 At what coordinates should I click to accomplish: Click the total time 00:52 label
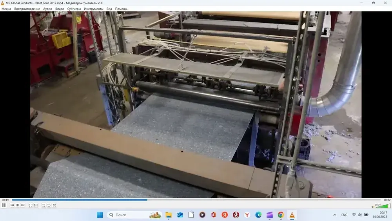coord(387,200)
